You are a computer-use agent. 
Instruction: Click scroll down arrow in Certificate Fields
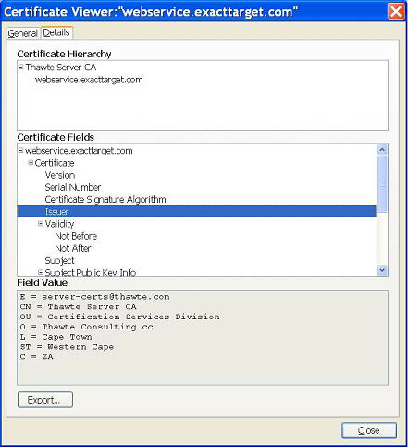point(382,270)
